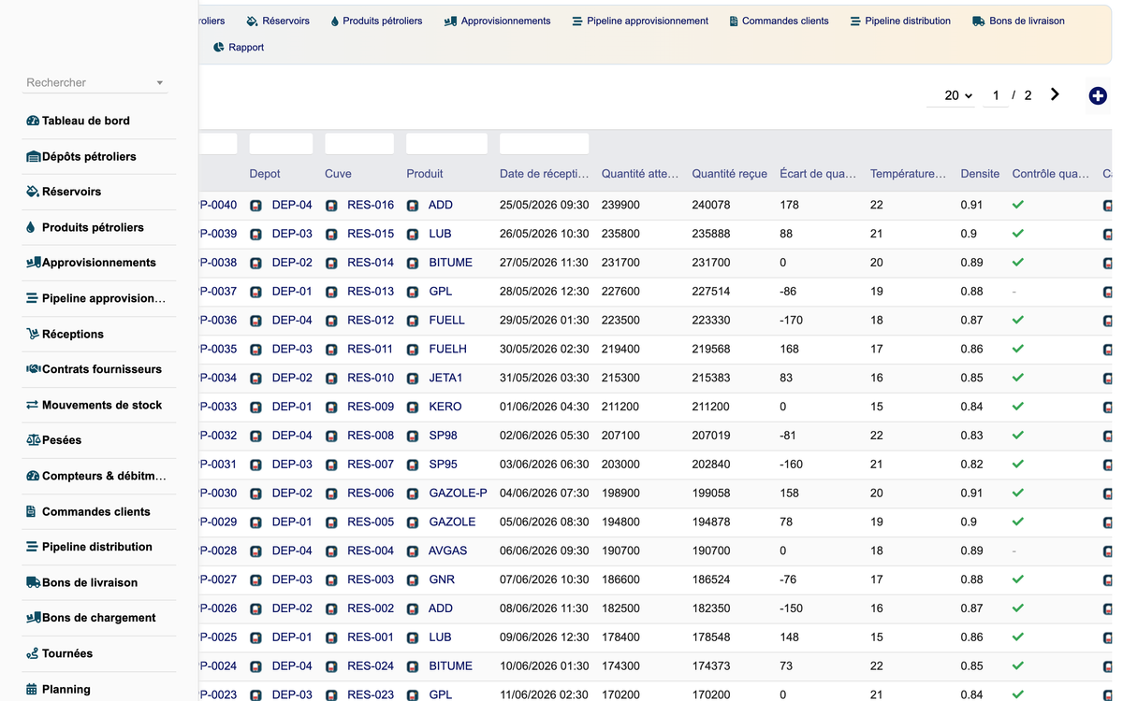Click the Date de réception filter field
1123x701 pixels.
pos(544,144)
